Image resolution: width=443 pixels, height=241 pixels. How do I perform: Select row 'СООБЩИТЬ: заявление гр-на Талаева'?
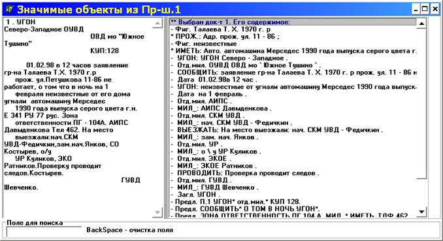pyautogui.click(x=293, y=72)
